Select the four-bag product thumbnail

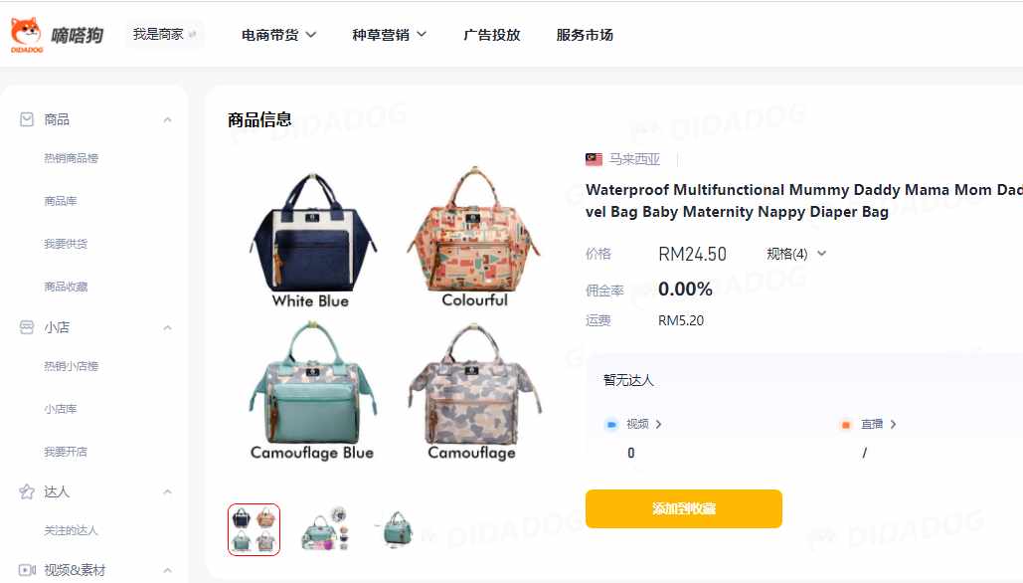(x=254, y=529)
